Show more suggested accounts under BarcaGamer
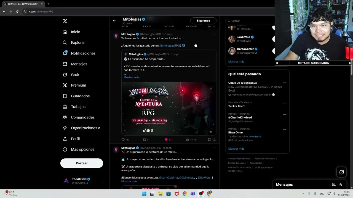Viewport: 353px width, 198px height. 236,62
